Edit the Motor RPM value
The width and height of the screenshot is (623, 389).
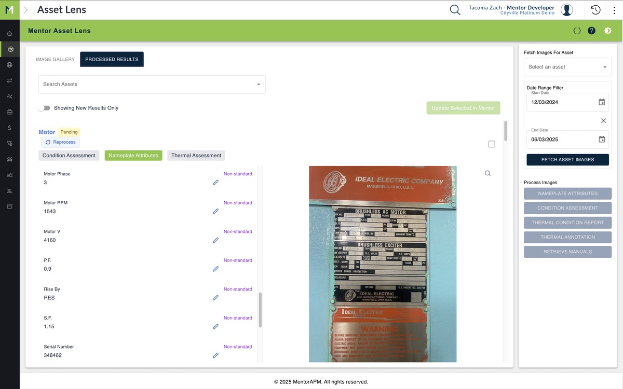tap(215, 212)
